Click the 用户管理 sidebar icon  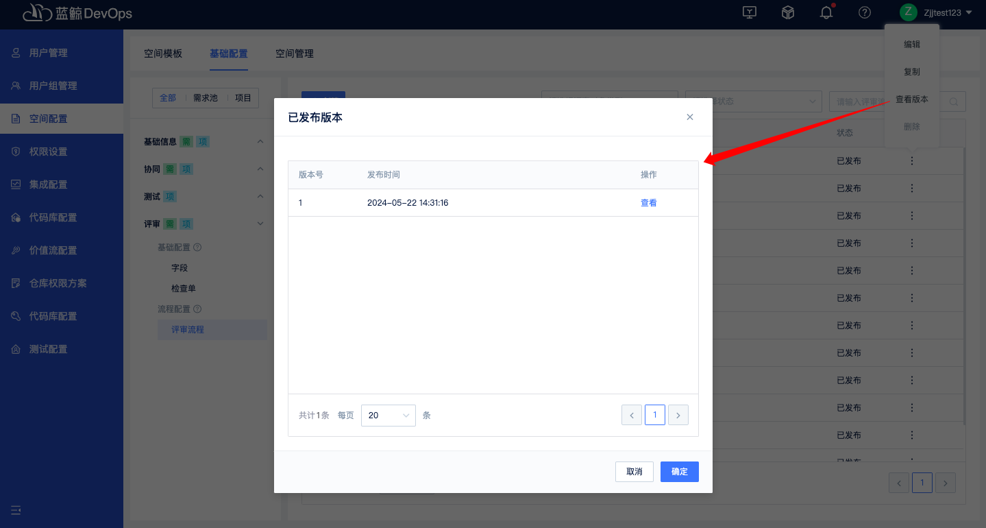pos(16,53)
